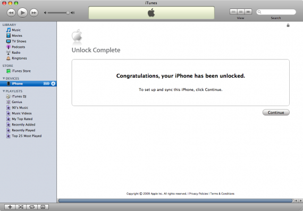Open Music library
The height and width of the screenshot is (211, 303).
pyautogui.click(x=16, y=30)
